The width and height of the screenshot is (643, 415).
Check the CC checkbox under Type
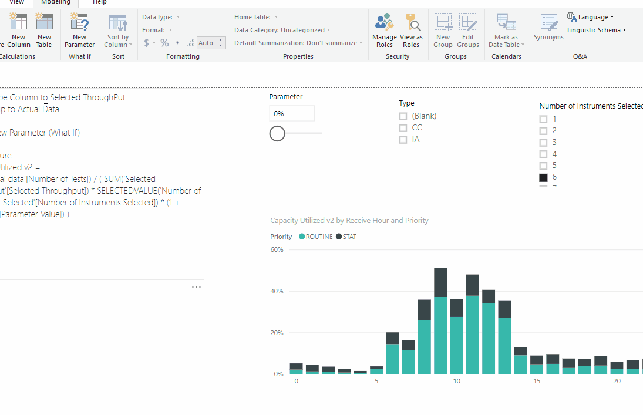403,127
